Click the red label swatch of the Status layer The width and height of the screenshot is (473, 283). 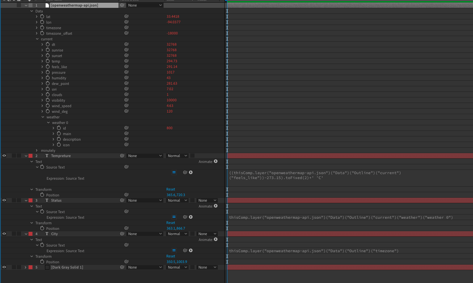(x=31, y=200)
